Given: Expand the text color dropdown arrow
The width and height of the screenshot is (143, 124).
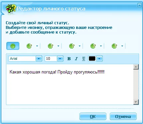Looking at the screenshot, I should click(99, 59).
